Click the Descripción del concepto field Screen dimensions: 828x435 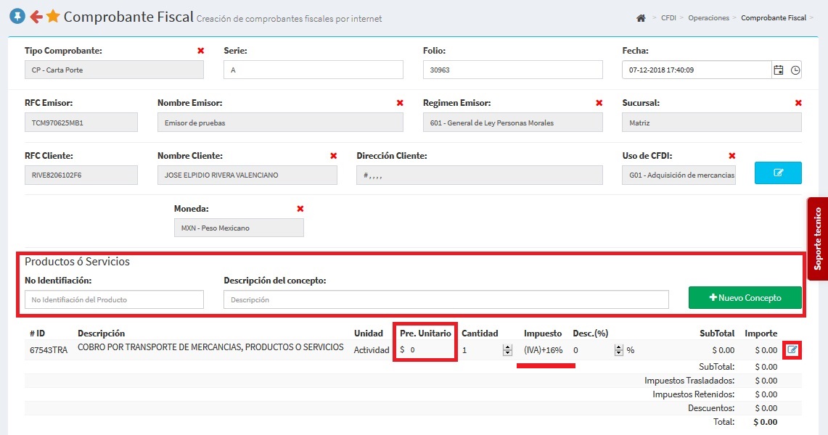pyautogui.click(x=446, y=299)
